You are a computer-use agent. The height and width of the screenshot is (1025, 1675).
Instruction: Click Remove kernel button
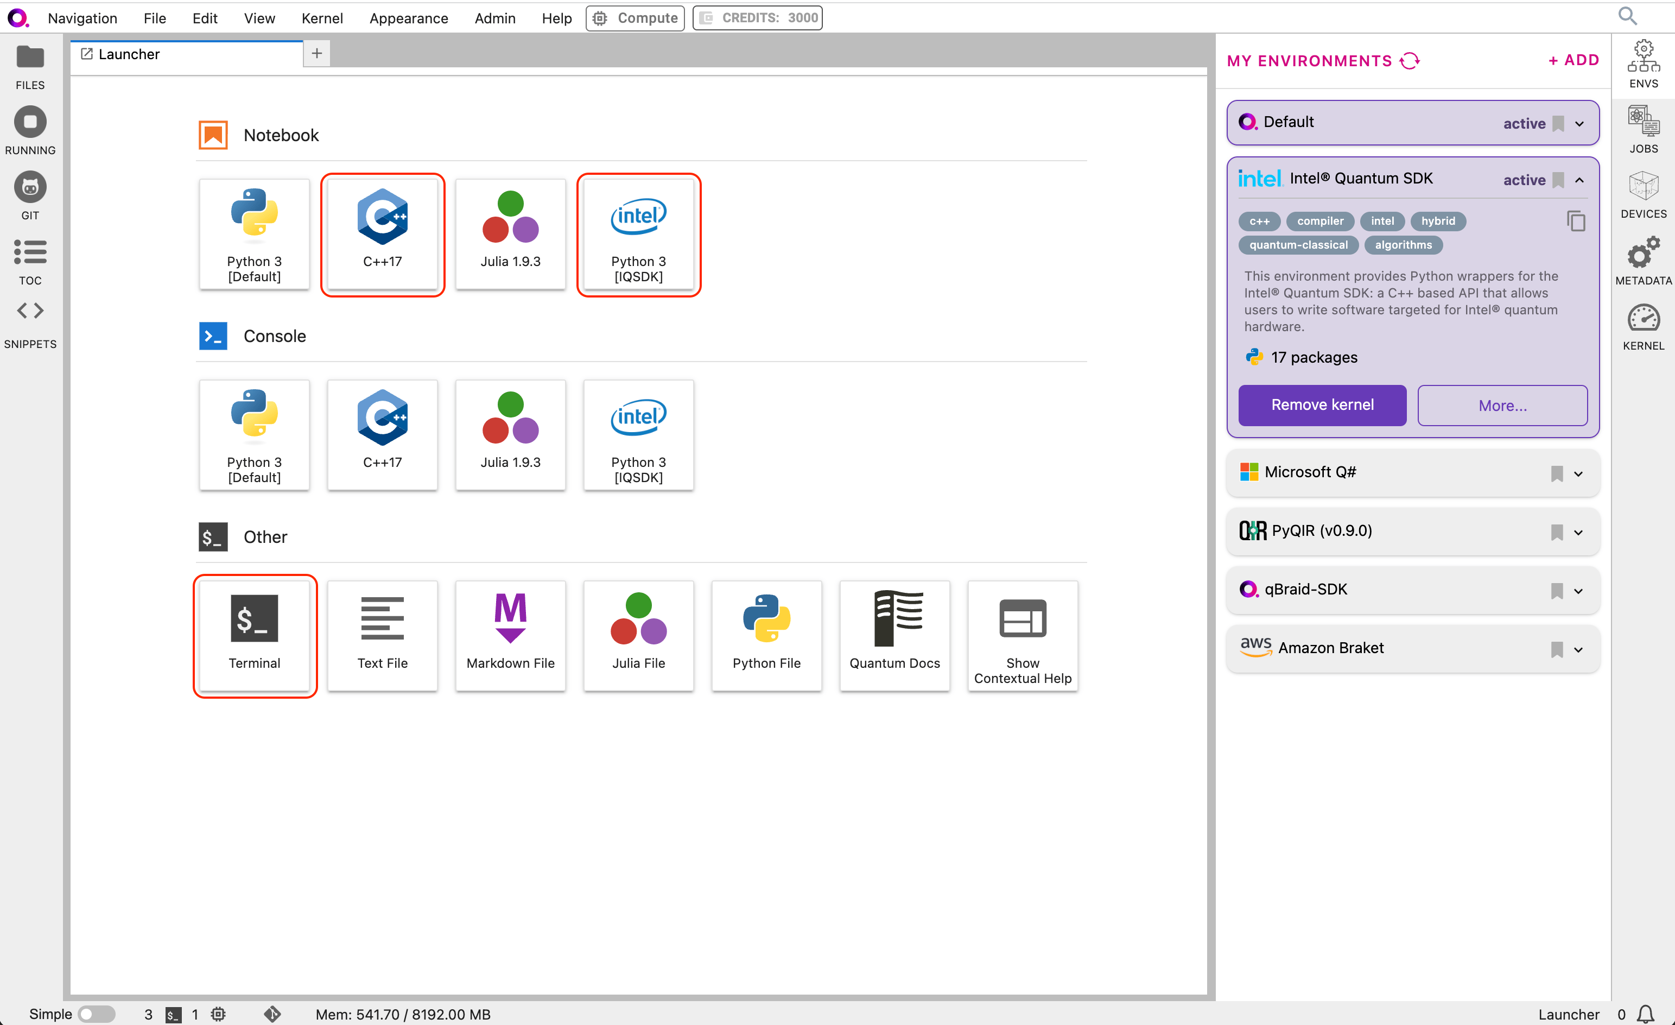(1322, 404)
